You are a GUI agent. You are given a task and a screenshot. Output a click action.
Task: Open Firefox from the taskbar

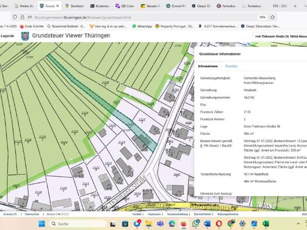coord(184,224)
